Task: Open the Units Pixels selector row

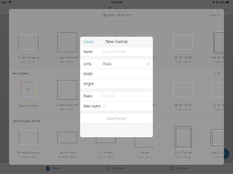Action: [116, 64]
